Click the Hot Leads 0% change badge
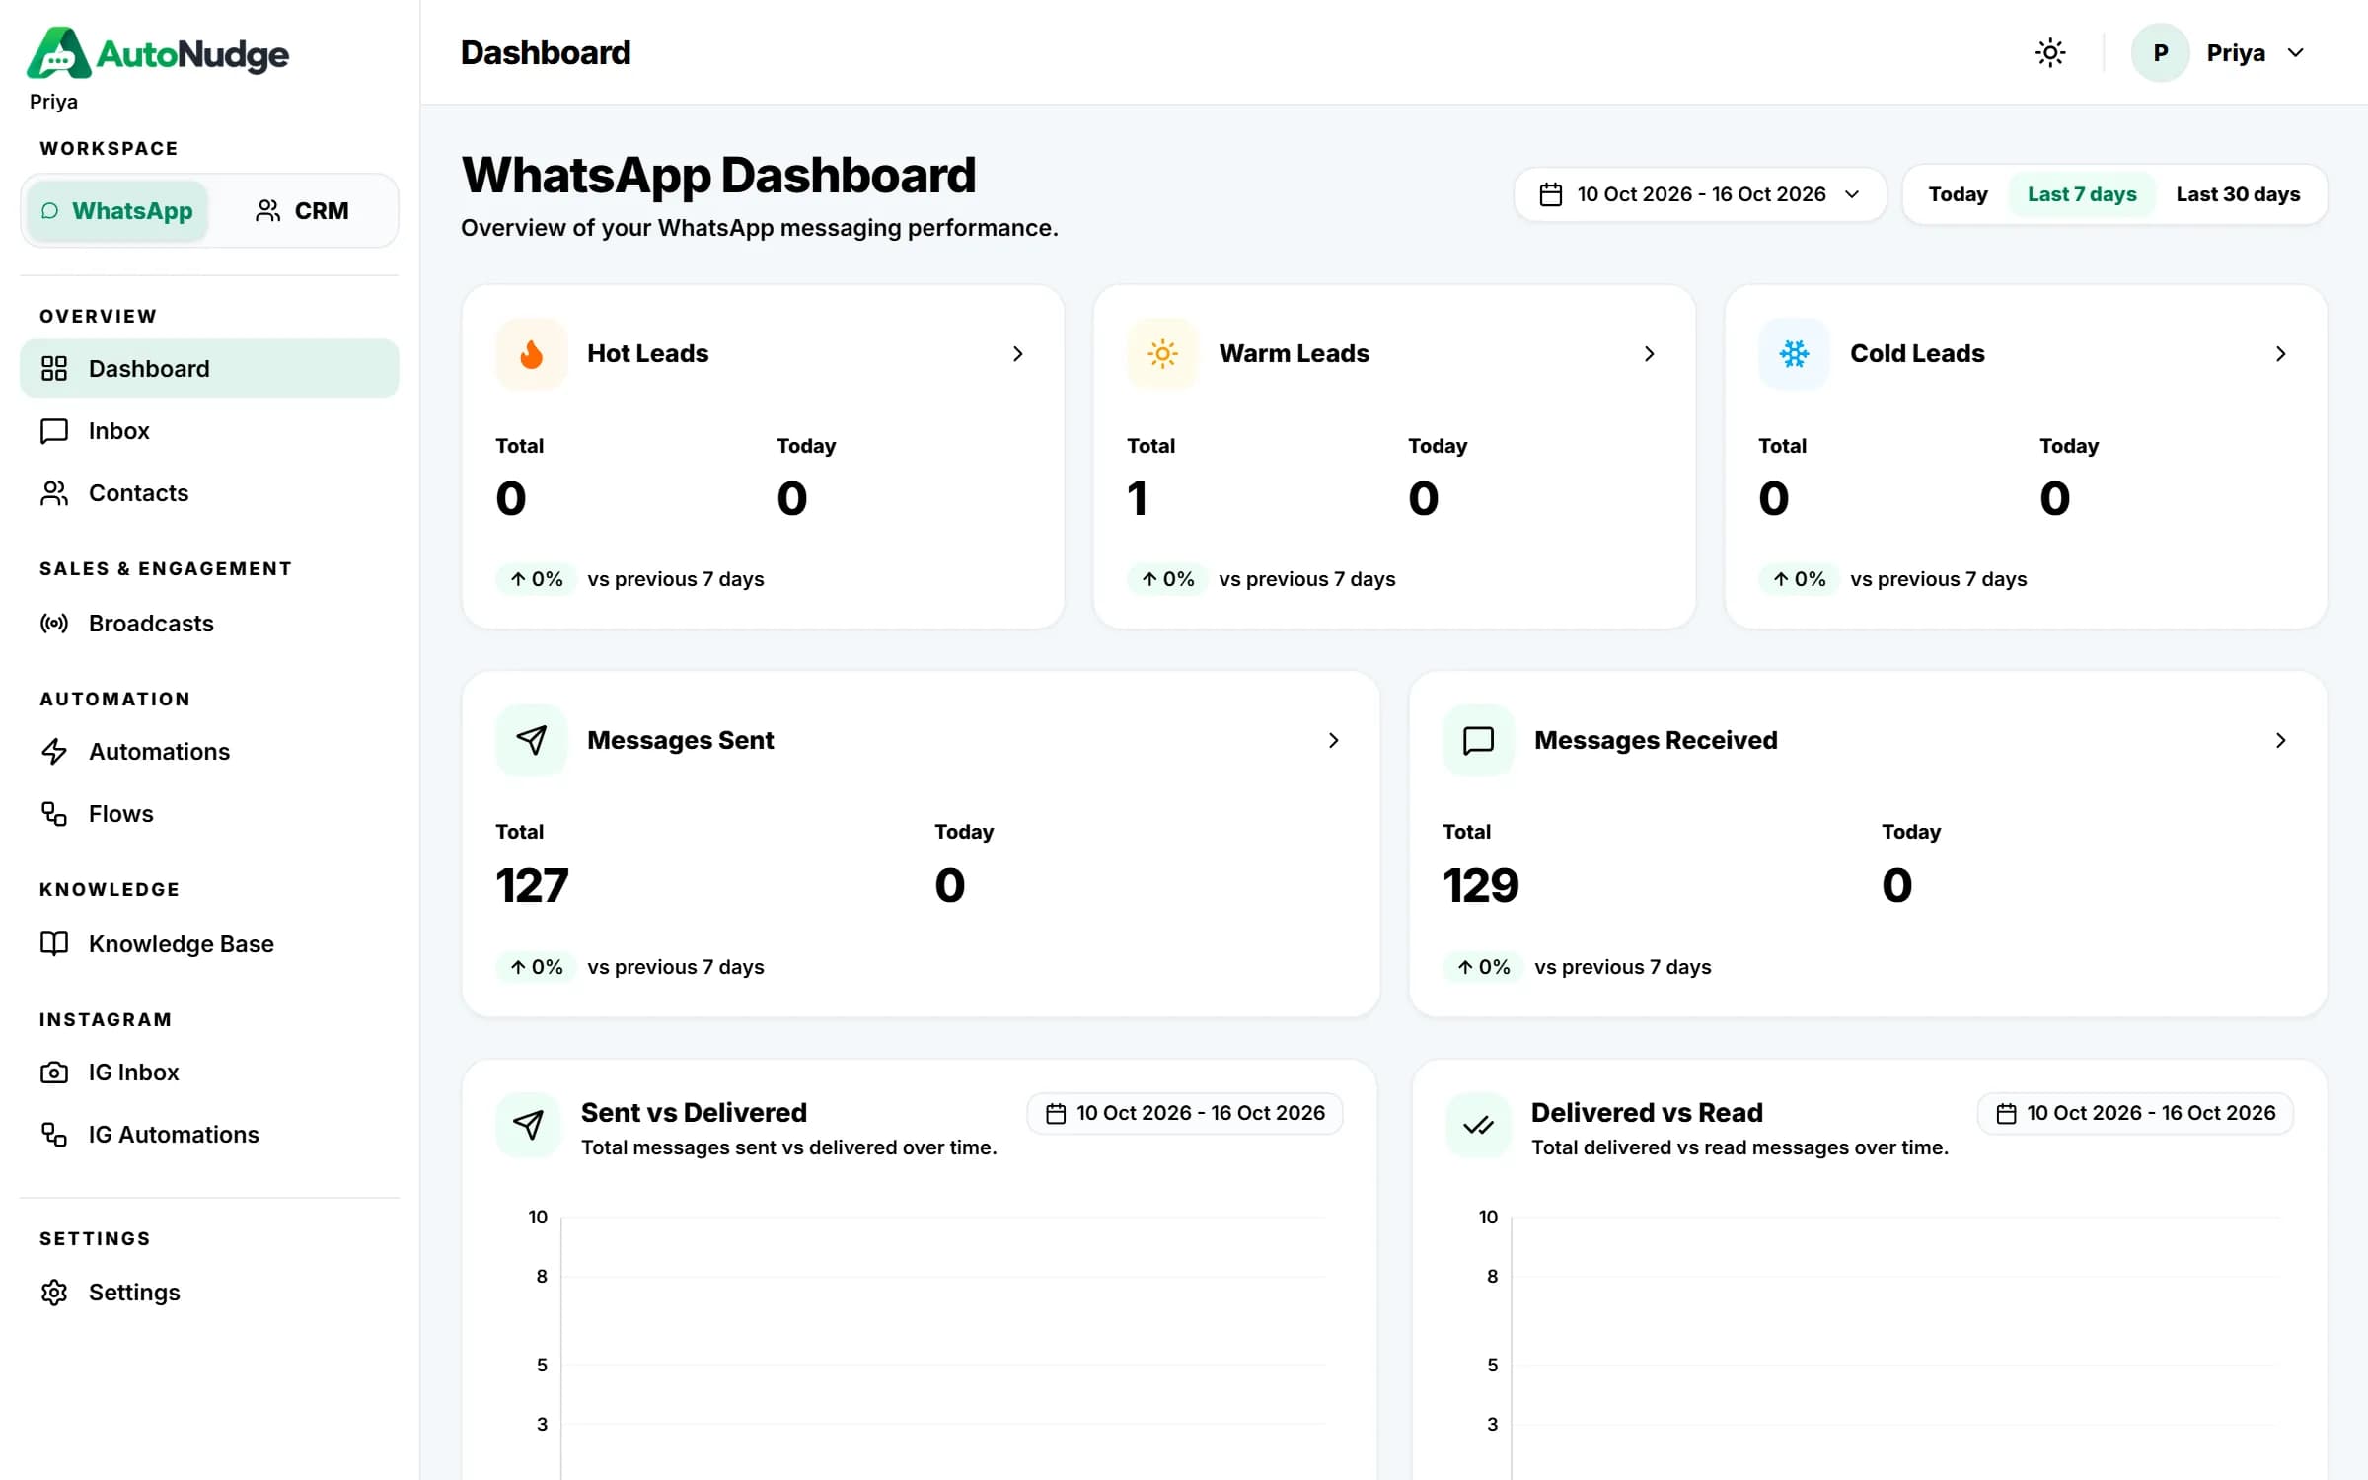Screen dimensions: 2368x1480 pyautogui.click(x=537, y=579)
